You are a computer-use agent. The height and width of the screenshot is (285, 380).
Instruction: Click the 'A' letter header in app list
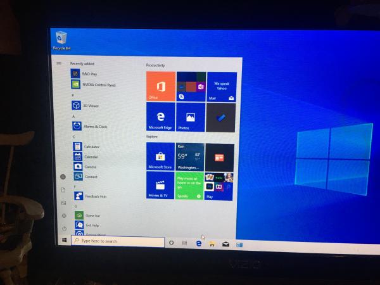[x=73, y=117]
